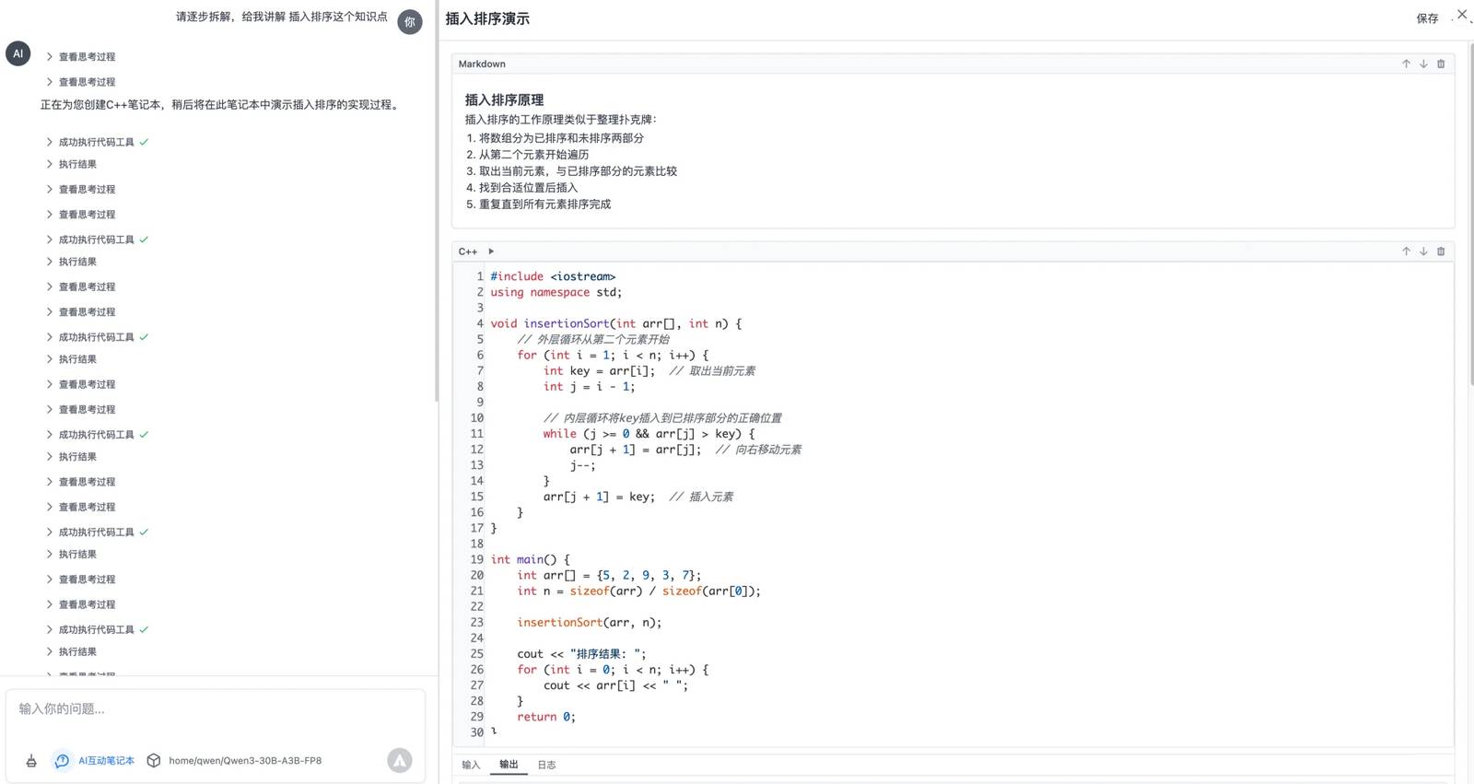The image size is (1474, 784).
Task: Expand the first 成功执行代码工具 entry
Action: pyautogui.click(x=96, y=143)
